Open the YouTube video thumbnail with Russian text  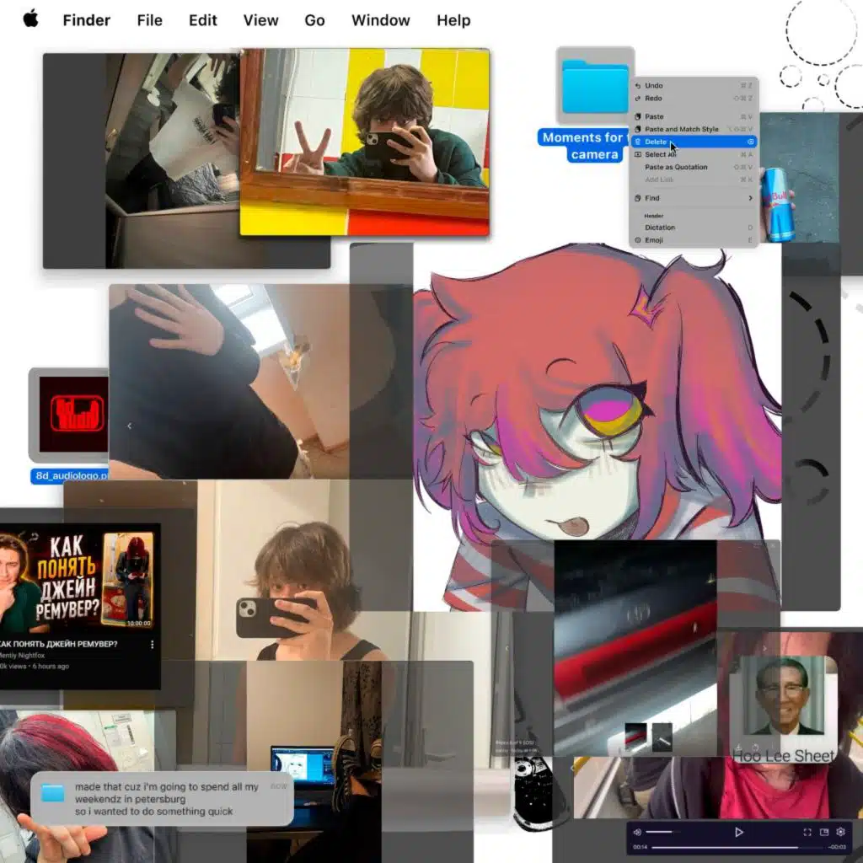[x=78, y=580]
